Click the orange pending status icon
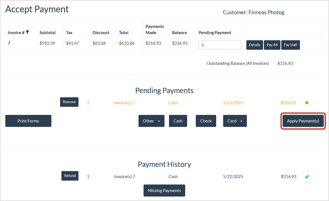The image size is (329, 201). pos(307,103)
